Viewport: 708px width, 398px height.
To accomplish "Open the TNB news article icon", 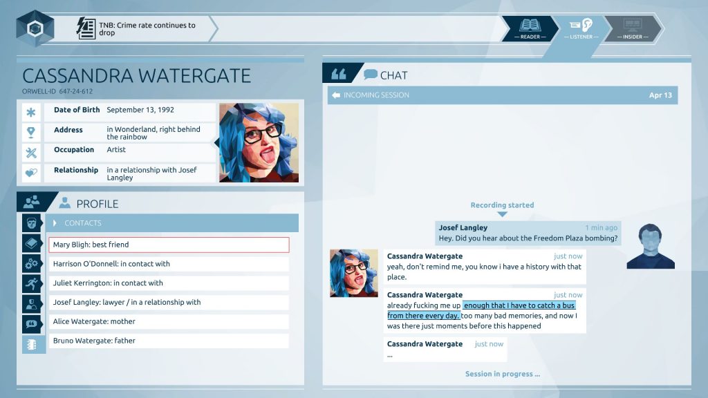I will [x=86, y=28].
